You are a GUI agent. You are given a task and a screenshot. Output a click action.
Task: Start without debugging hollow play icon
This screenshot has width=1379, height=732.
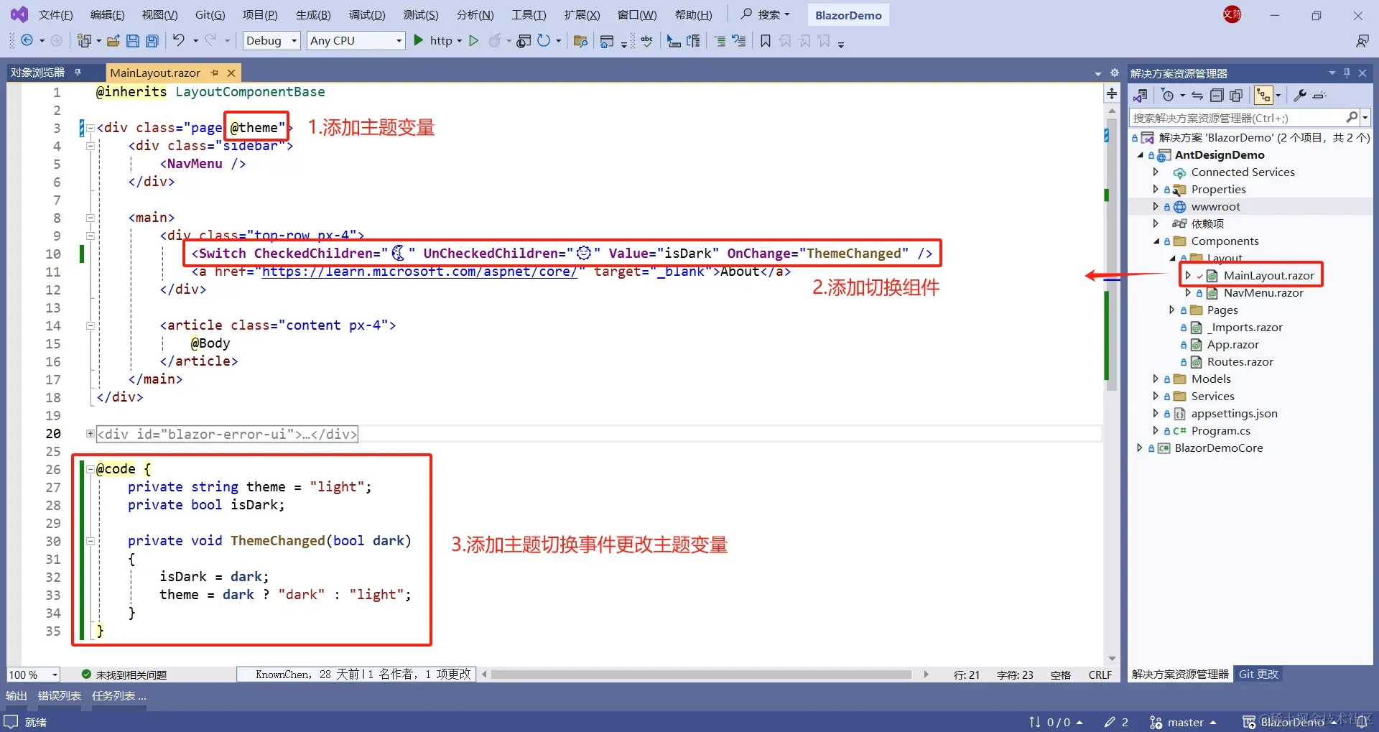[x=473, y=41]
